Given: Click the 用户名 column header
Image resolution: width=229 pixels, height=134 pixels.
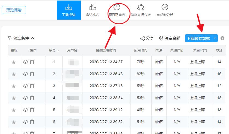Looking at the screenshot, I should pyautogui.click(x=72, y=50).
